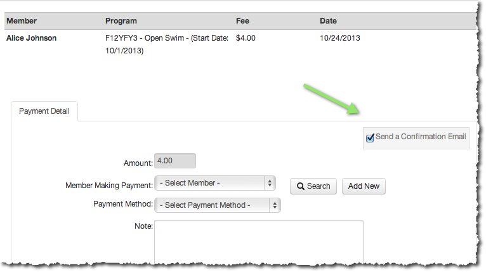Screen dimensions: 486x272
Task: Uncheck Send a Confirmation Email checkbox
Action: point(370,137)
